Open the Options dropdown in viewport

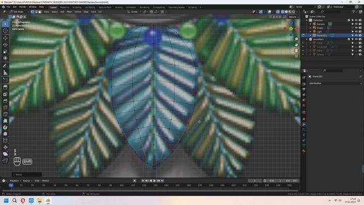pyautogui.click(x=293, y=17)
